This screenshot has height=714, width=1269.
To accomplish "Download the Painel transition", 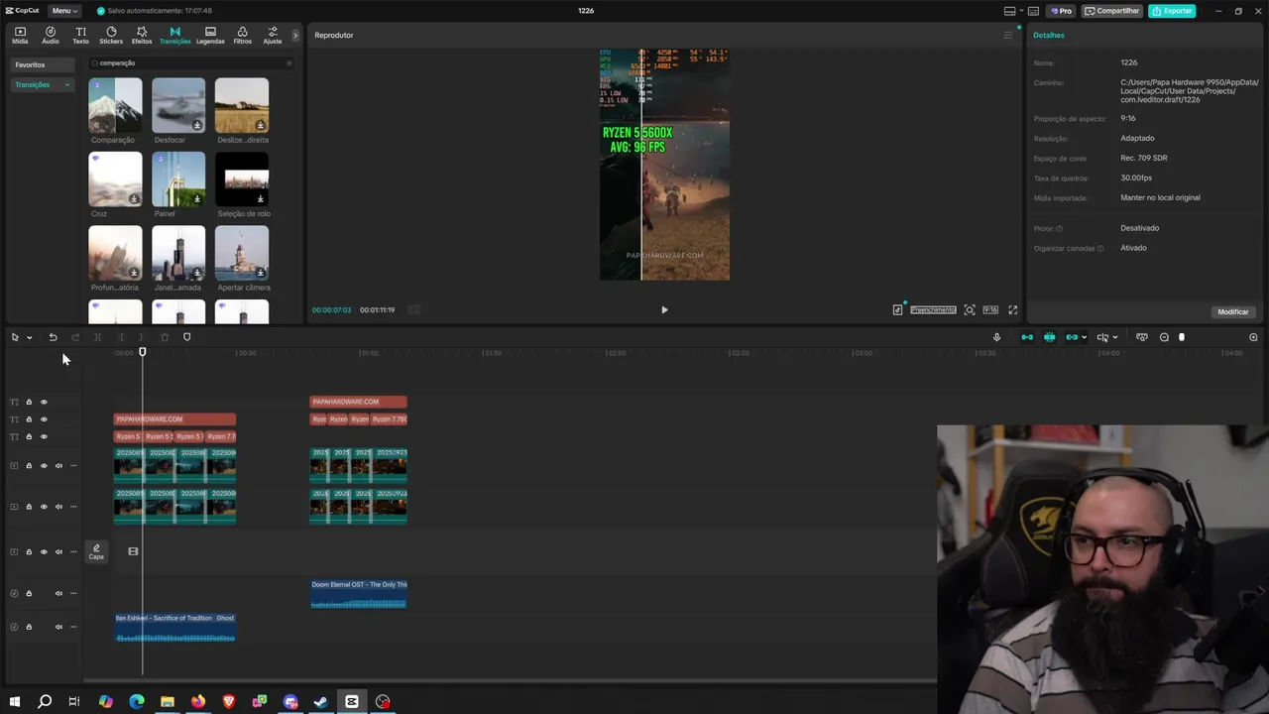I will point(197,198).
